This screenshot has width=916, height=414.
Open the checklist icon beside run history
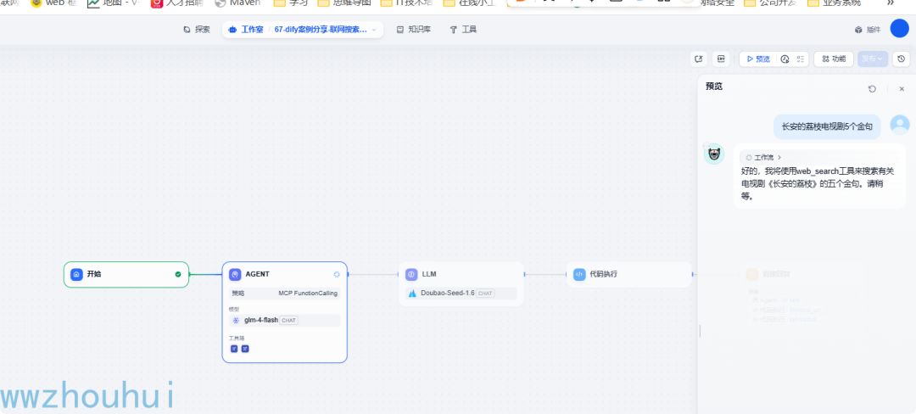coord(801,59)
